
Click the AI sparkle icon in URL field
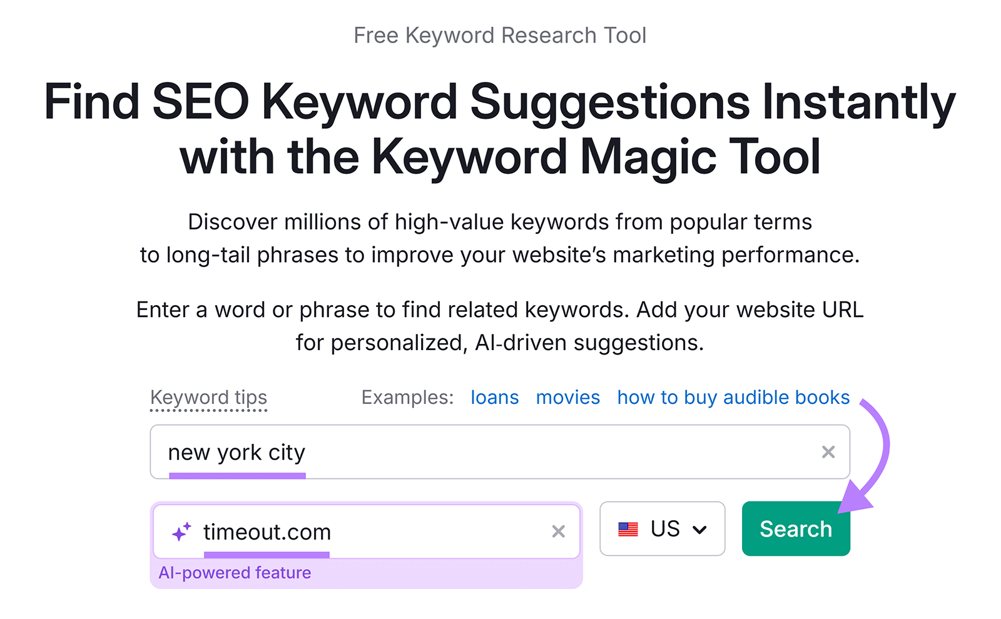click(x=182, y=531)
